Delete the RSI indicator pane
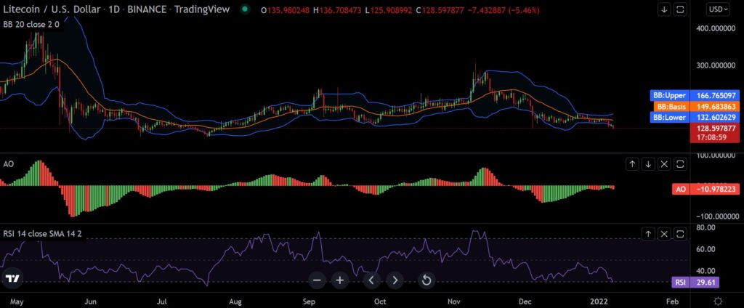Screen dimensions: 744x308 pyautogui.click(x=664, y=233)
